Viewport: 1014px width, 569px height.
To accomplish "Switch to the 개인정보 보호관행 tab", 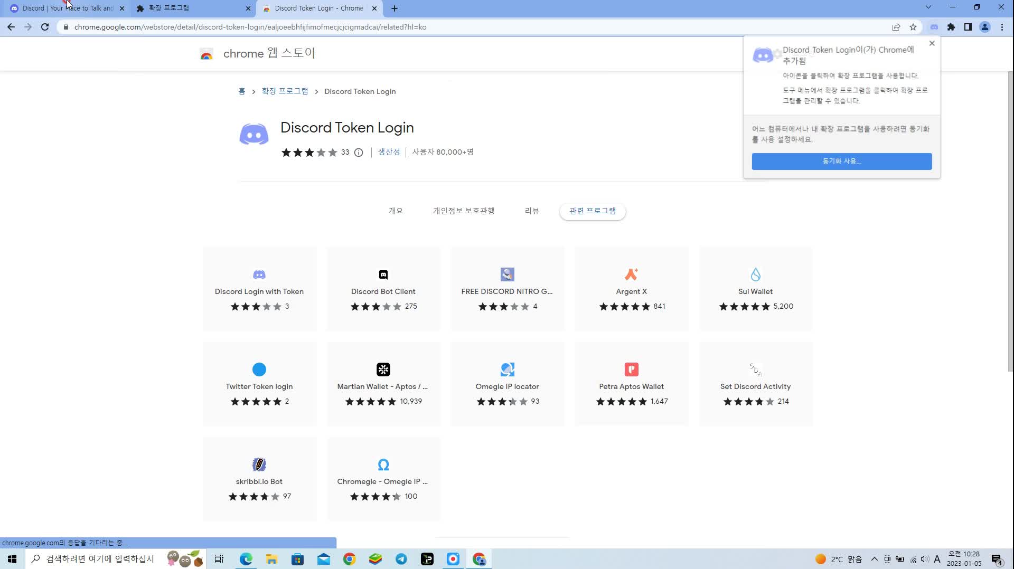I will tap(463, 211).
